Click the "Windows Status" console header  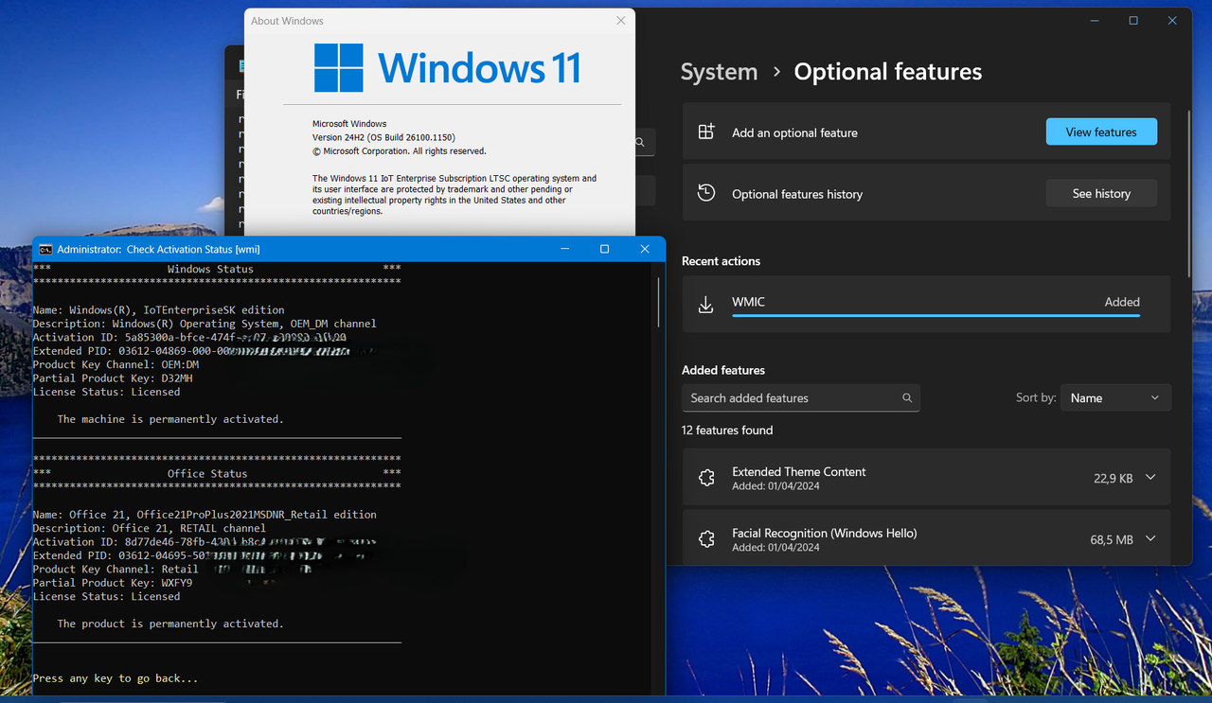(x=210, y=269)
